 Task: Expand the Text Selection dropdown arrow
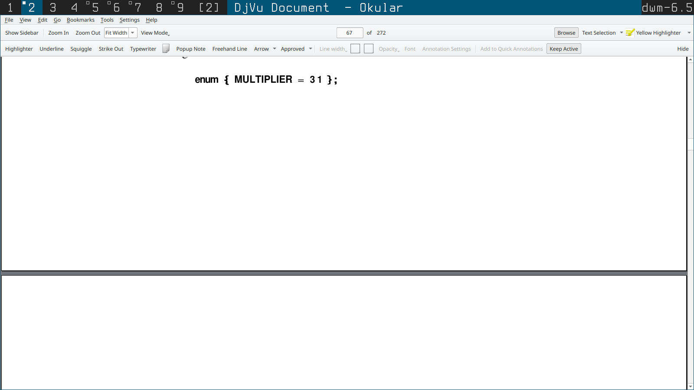tap(621, 33)
